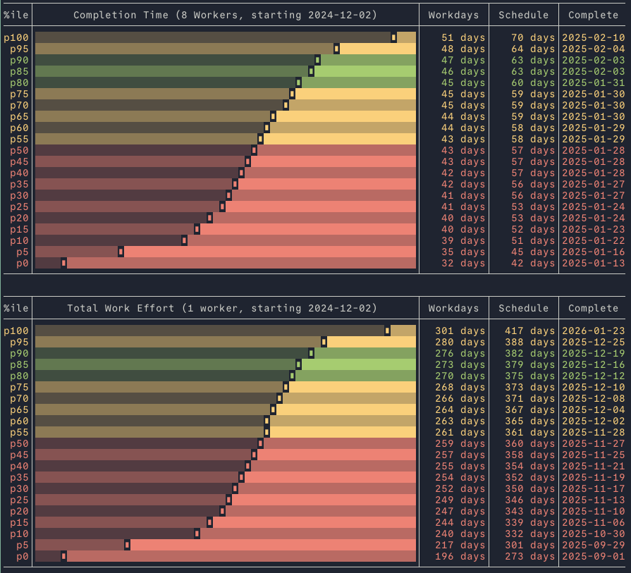The width and height of the screenshot is (631, 573).
Task: Click the p100 marker on Completion Time bar
Action: (393, 37)
